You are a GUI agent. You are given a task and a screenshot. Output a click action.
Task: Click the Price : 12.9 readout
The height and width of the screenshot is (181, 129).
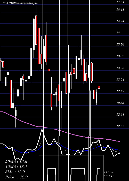17,177
